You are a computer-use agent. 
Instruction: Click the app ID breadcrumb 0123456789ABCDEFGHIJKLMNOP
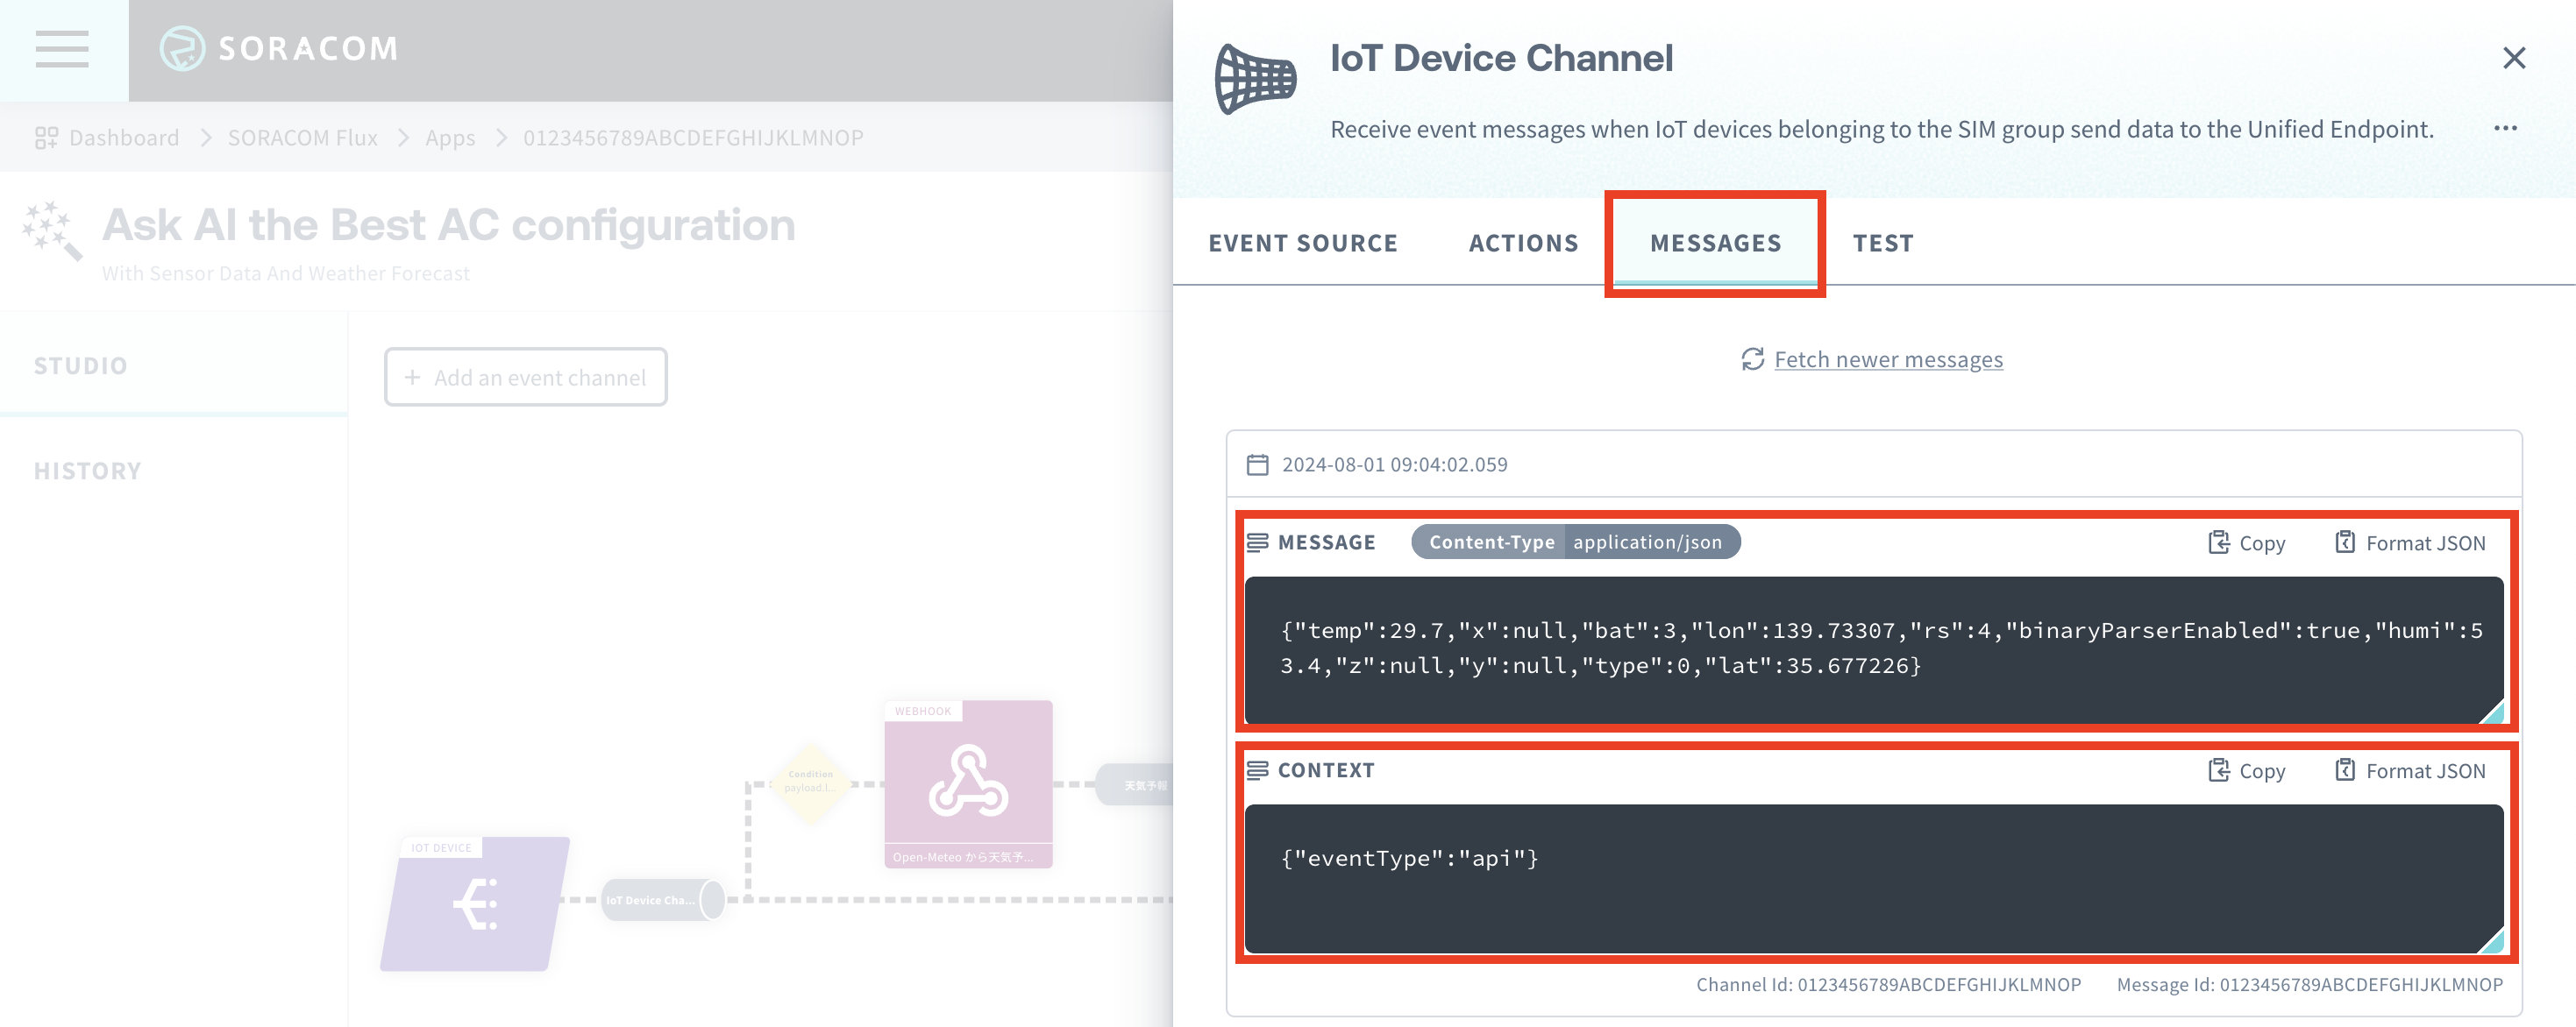point(693,138)
